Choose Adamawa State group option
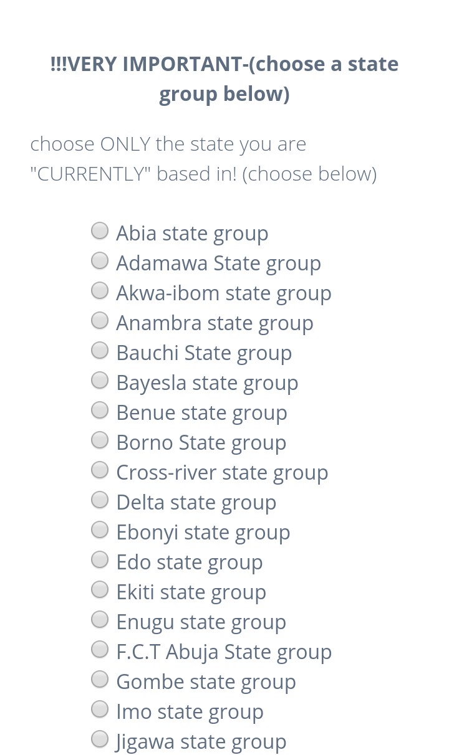449x755 pixels. (100, 261)
